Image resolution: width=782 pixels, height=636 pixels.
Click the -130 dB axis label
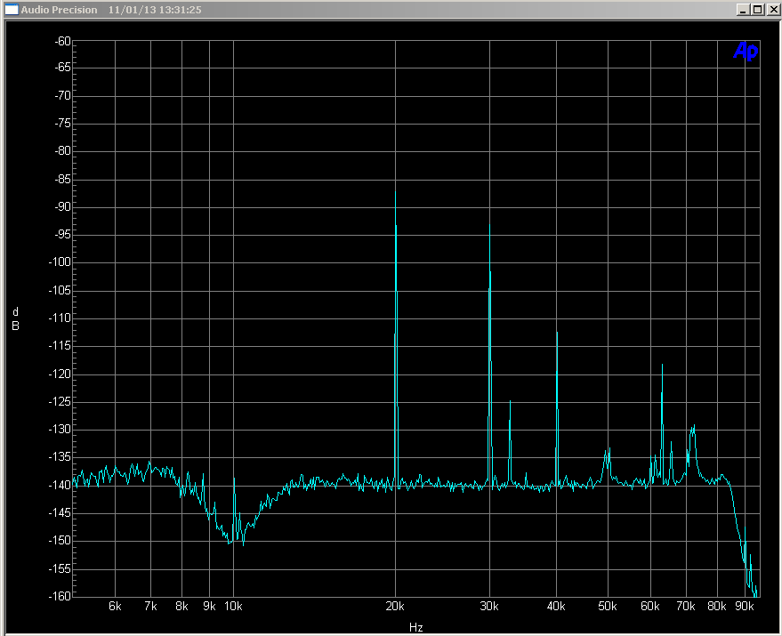coord(60,429)
